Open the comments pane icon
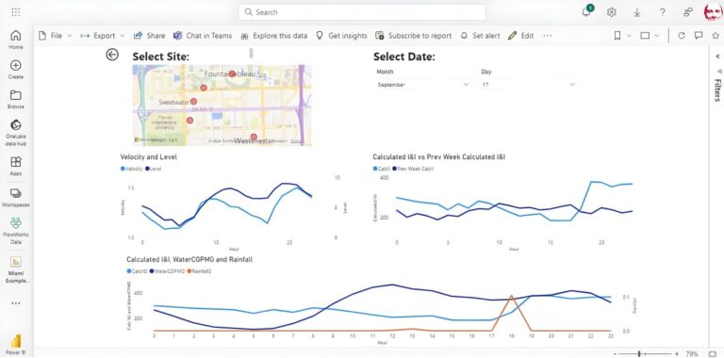Image resolution: width=724 pixels, height=358 pixels. [x=699, y=36]
